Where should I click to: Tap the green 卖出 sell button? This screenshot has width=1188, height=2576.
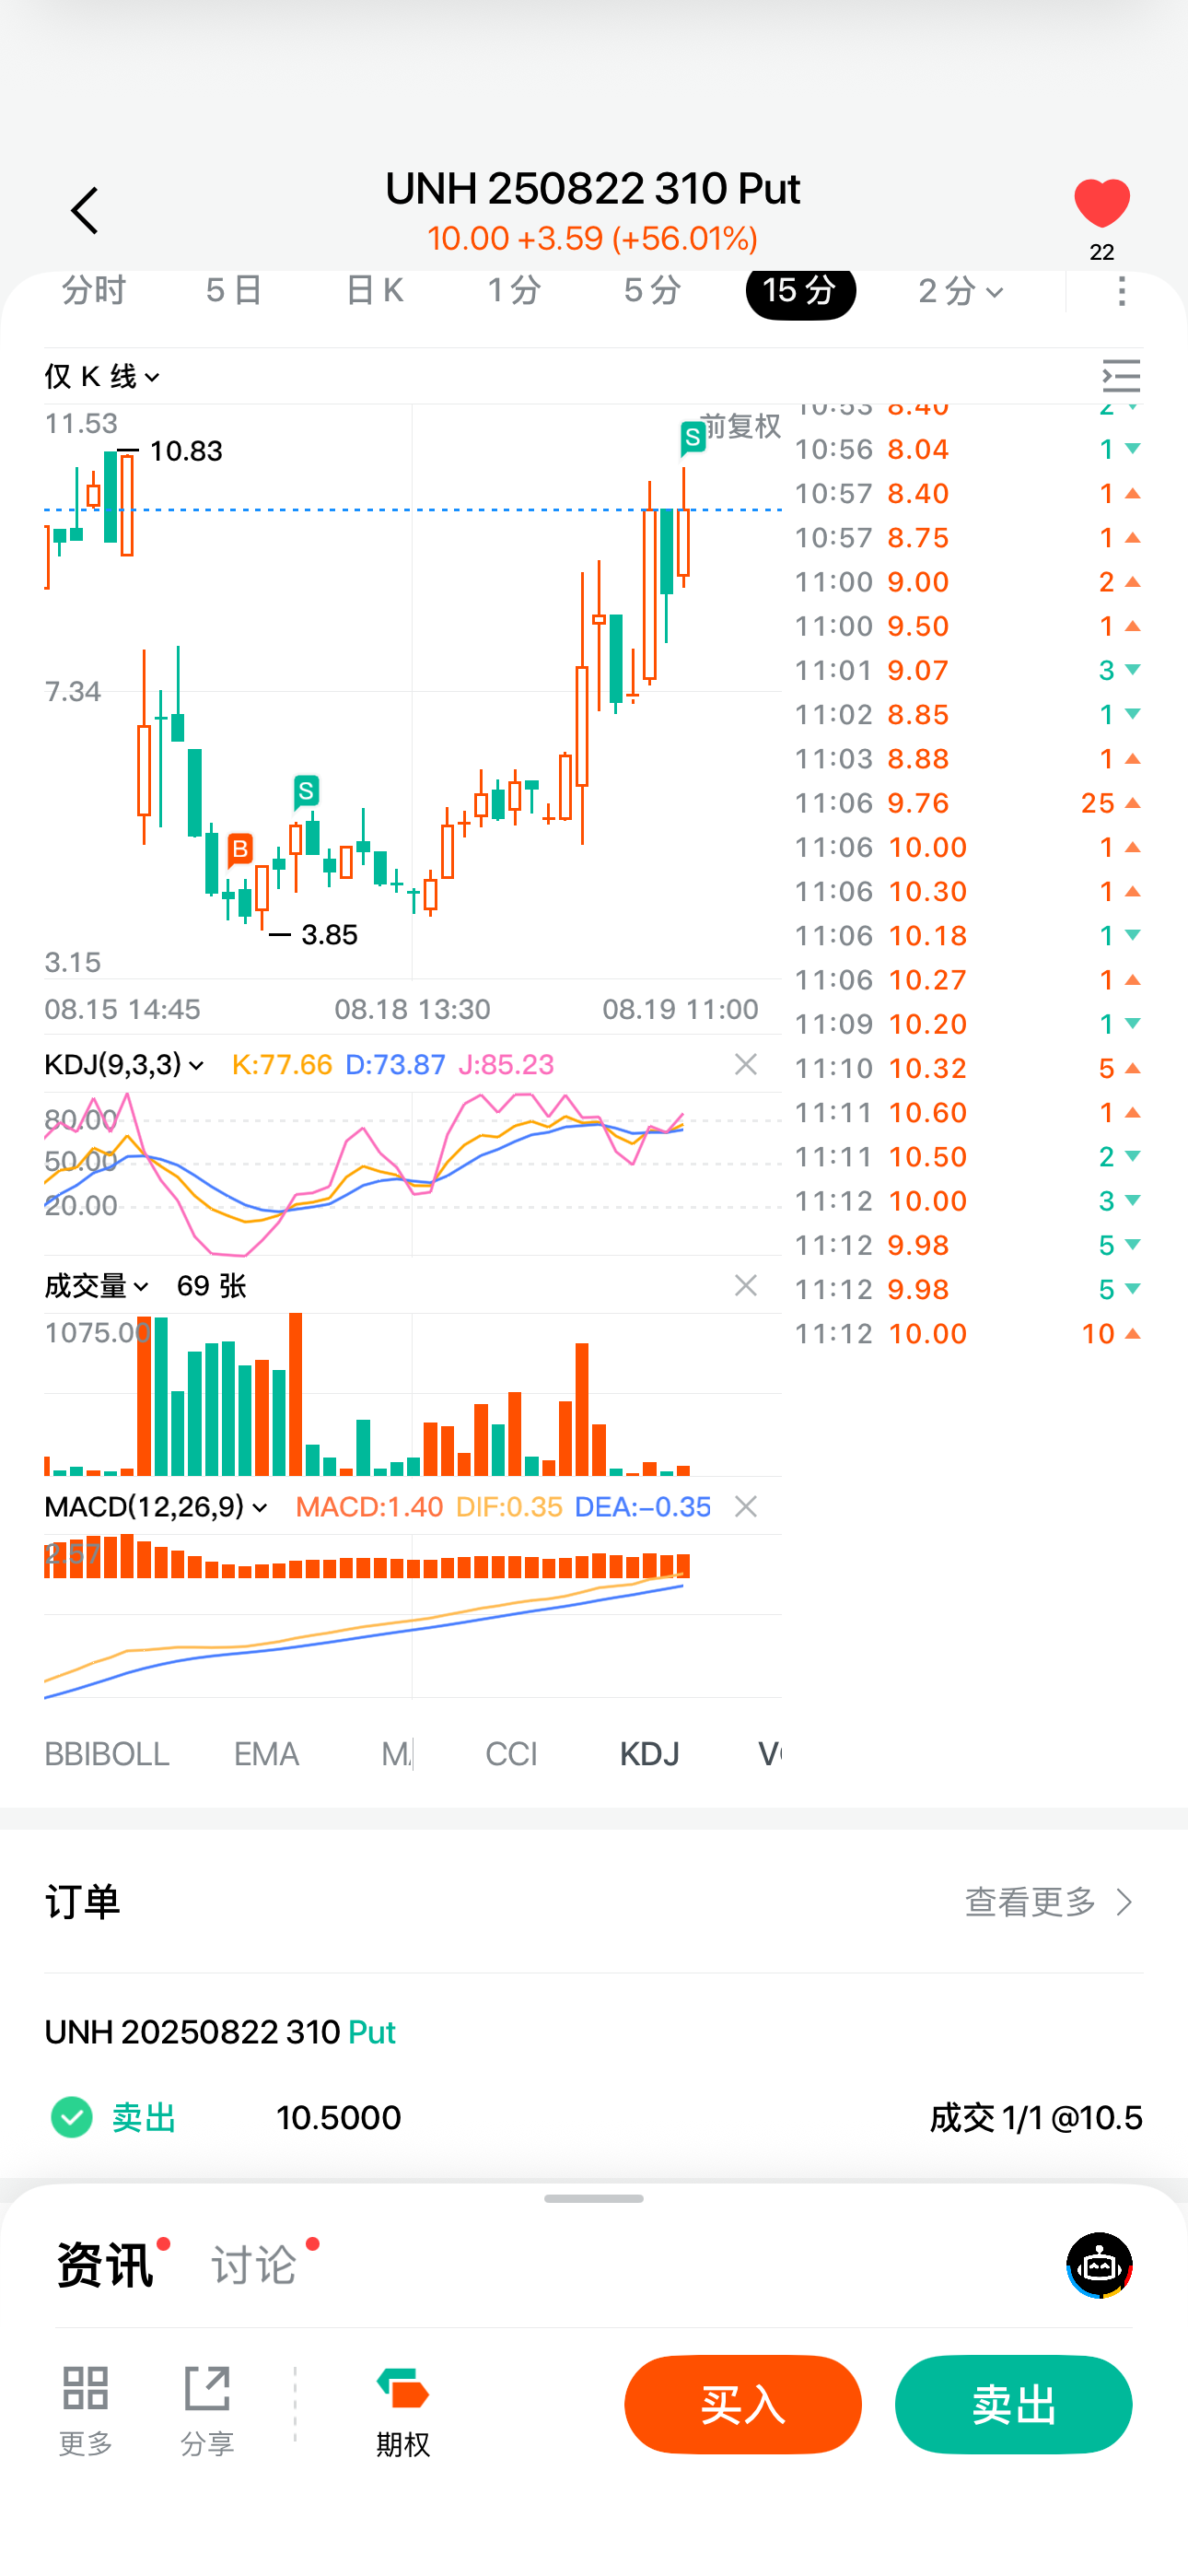coord(1013,2404)
